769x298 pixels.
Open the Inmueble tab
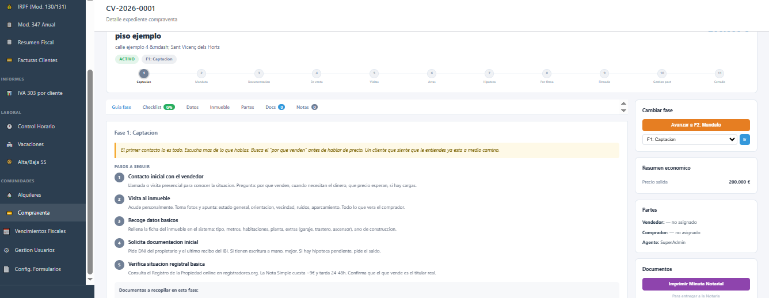[x=219, y=107]
